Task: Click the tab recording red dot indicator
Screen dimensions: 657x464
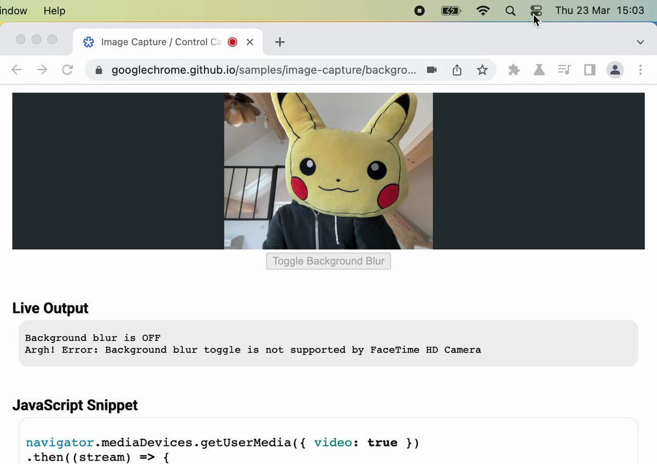Action: (x=233, y=42)
